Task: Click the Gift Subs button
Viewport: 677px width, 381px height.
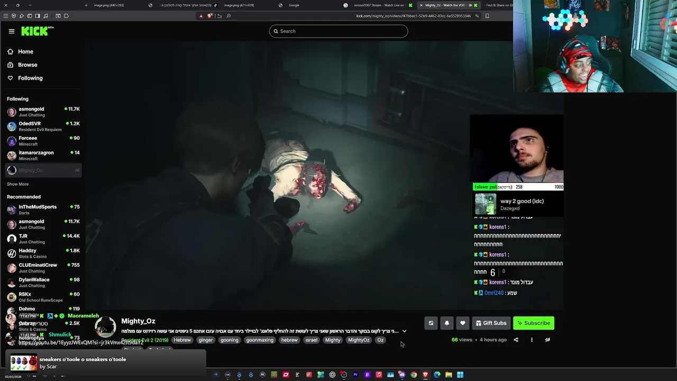Action: (x=491, y=323)
